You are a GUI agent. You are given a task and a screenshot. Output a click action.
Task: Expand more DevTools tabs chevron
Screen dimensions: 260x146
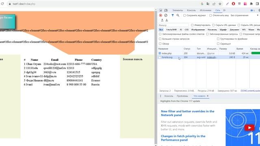224,10
